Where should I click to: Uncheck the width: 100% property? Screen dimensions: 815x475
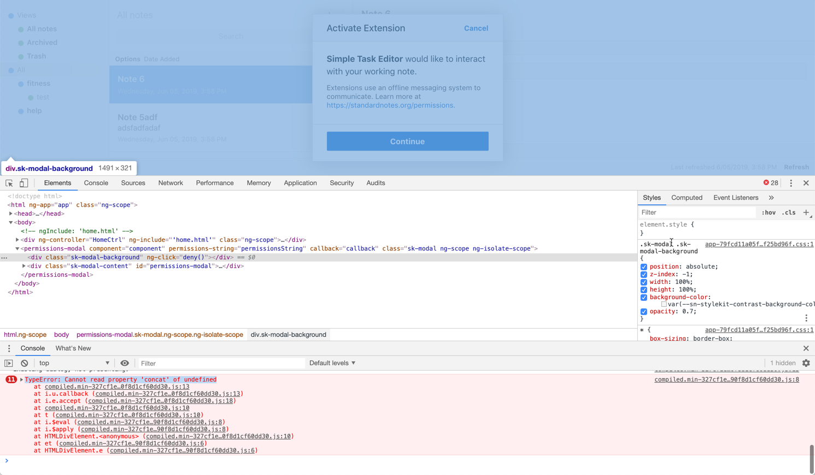[x=644, y=282]
